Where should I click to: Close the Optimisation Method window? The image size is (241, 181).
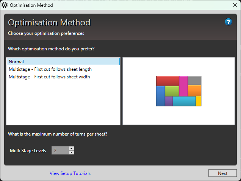pyautogui.click(x=235, y=5)
